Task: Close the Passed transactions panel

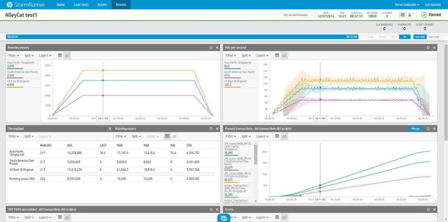Action: pos(434,129)
